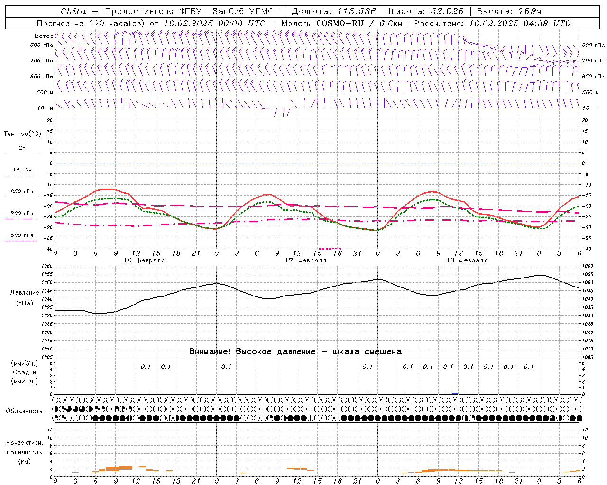Click "700 гПа" in the temperature legend
Image resolution: width=607 pixels, height=485 pixels.
click(22, 214)
